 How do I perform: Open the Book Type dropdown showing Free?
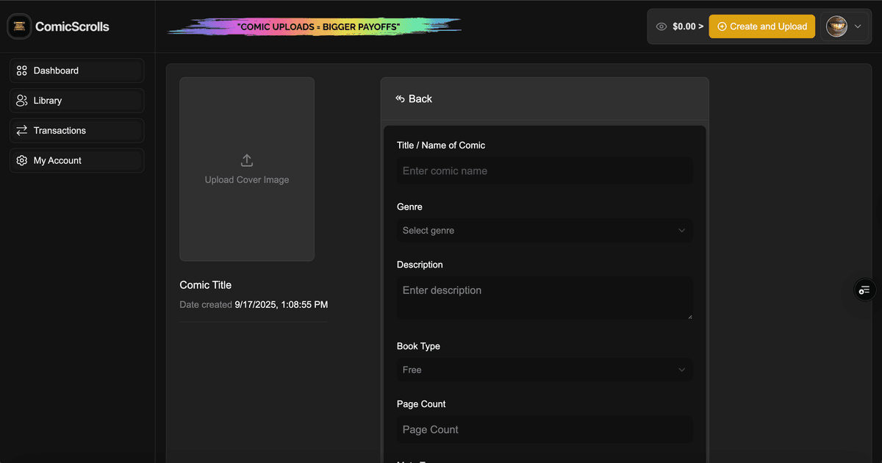click(544, 370)
